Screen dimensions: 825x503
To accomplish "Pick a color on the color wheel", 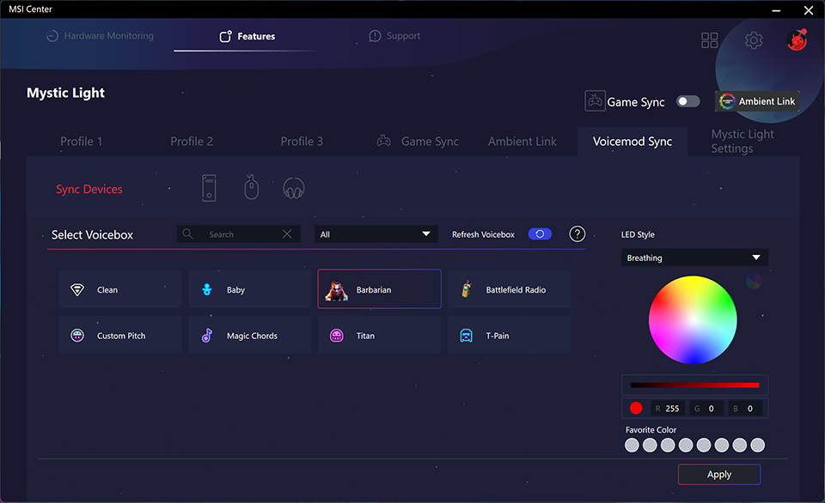I will tap(693, 319).
